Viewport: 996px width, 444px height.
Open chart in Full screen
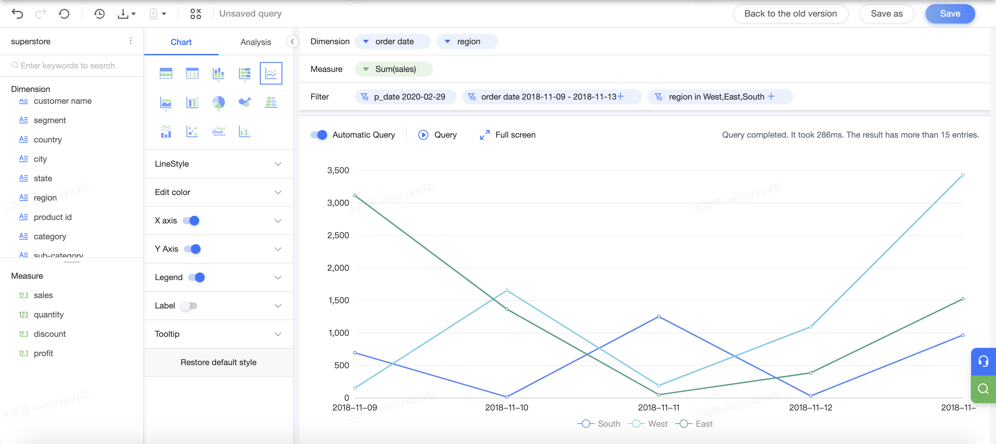(507, 135)
